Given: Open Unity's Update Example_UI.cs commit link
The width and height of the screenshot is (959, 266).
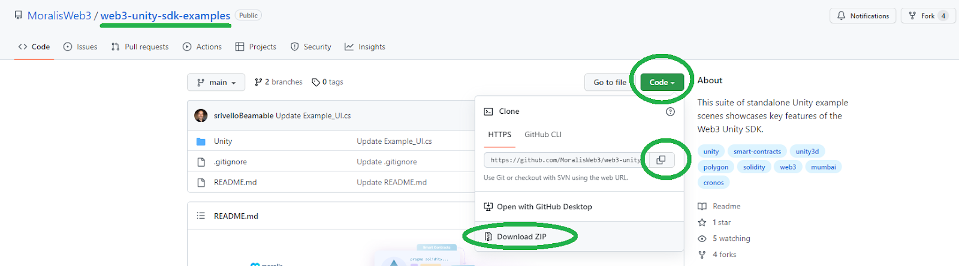Looking at the screenshot, I should pyautogui.click(x=394, y=141).
